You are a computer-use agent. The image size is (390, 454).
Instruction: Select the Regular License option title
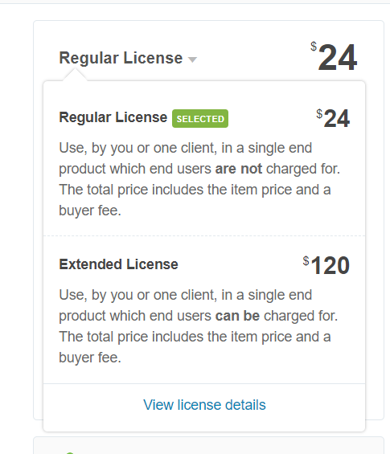point(113,117)
